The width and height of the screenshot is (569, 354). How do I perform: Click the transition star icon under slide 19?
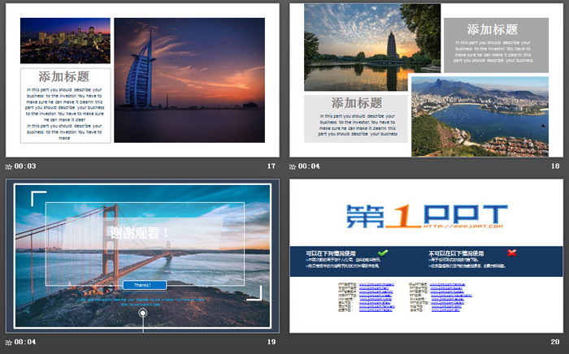click(10, 342)
